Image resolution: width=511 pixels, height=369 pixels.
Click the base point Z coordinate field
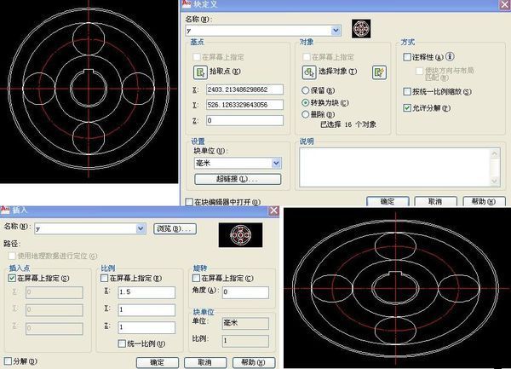coord(244,120)
